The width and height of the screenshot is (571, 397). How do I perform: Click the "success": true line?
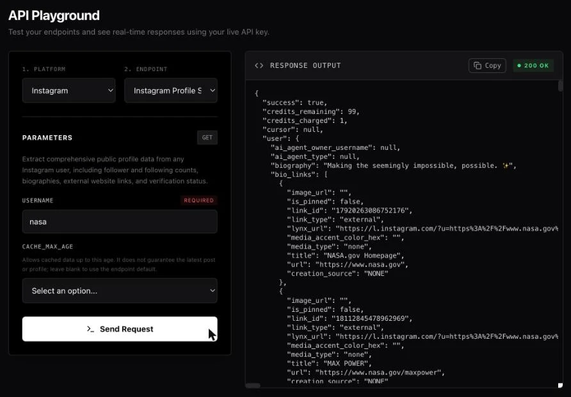[294, 102]
